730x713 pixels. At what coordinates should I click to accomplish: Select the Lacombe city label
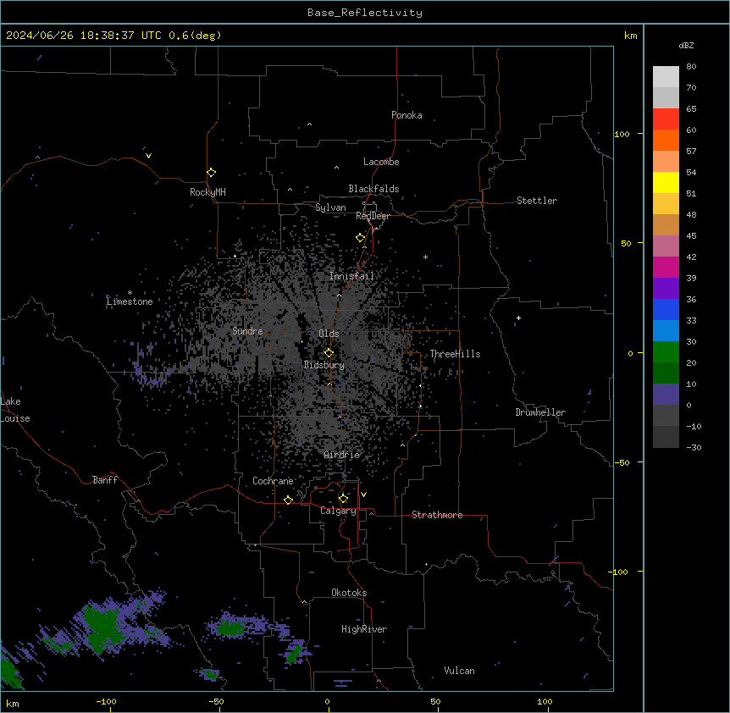click(x=381, y=162)
